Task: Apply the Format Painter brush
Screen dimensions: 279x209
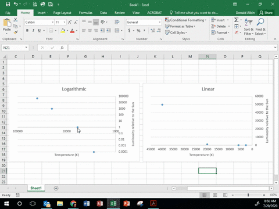Action: point(16,32)
